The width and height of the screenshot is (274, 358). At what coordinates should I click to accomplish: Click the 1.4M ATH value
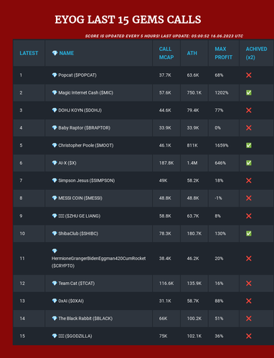tap(192, 163)
